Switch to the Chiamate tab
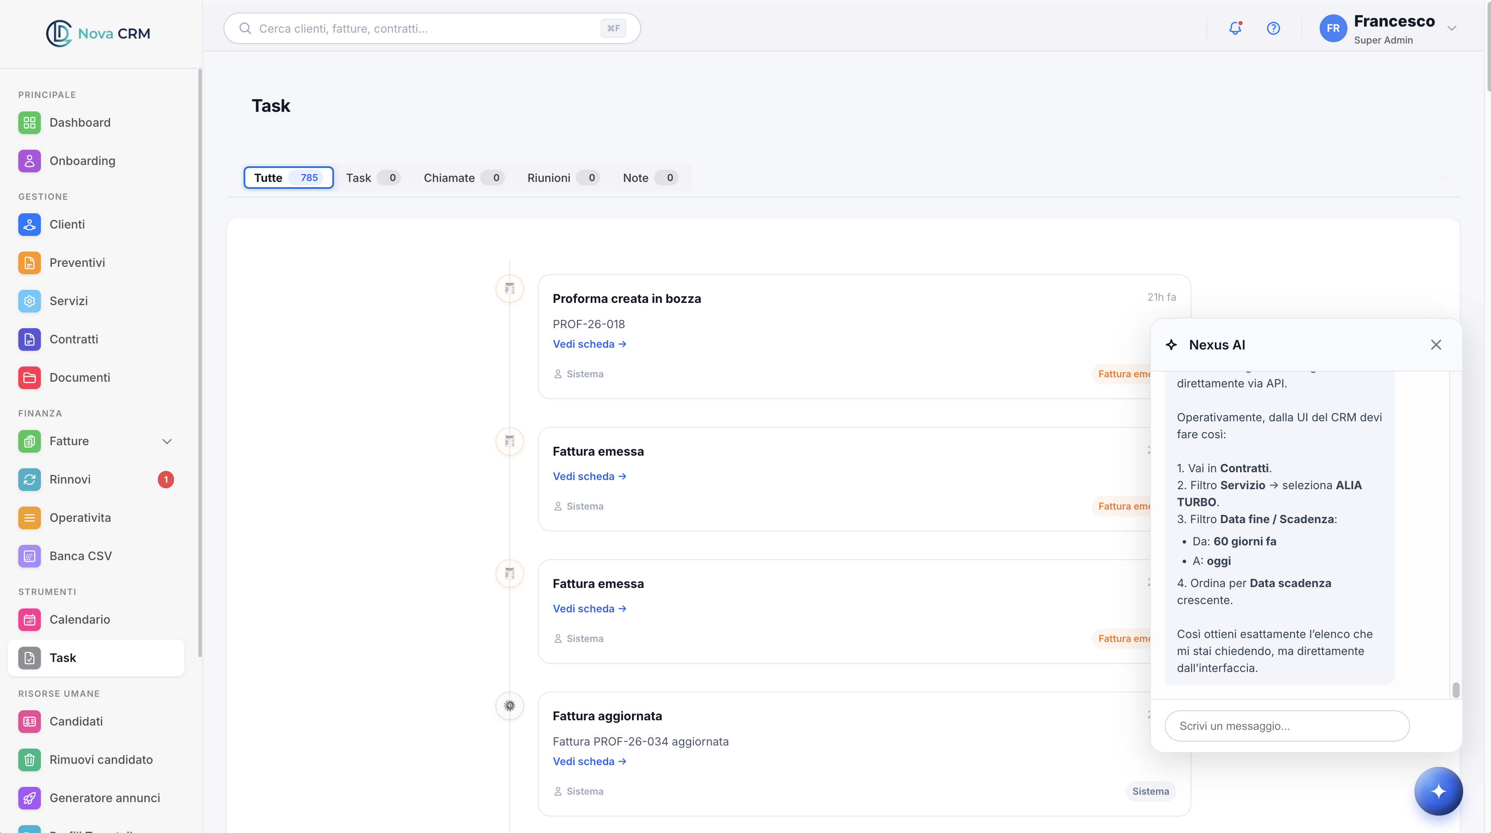The image size is (1491, 833). [464, 177]
